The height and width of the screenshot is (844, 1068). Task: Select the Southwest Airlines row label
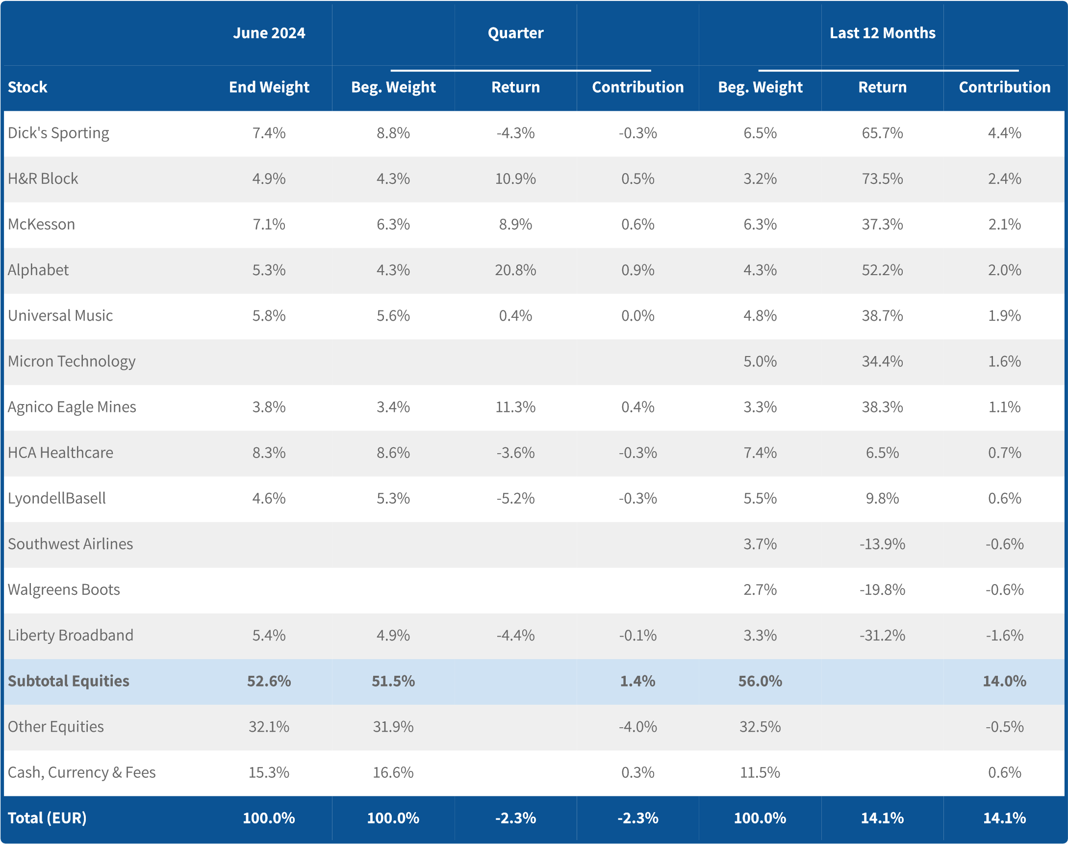71,544
